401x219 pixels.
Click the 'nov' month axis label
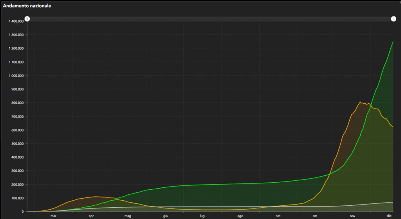(x=352, y=215)
